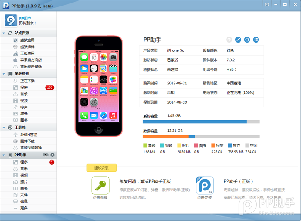Viewport: 301px width, 221px height.
Task: Click the PP user avatar logo
Action: (x=11, y=20)
